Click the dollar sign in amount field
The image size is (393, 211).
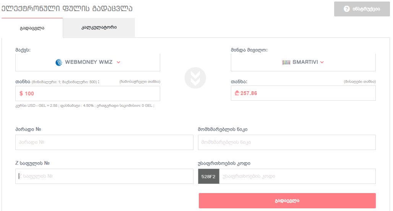(x=21, y=93)
